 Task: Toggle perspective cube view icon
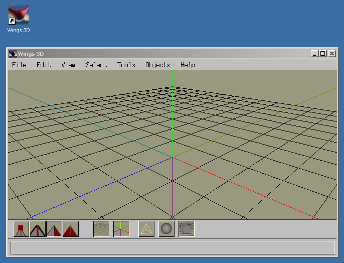pos(187,229)
